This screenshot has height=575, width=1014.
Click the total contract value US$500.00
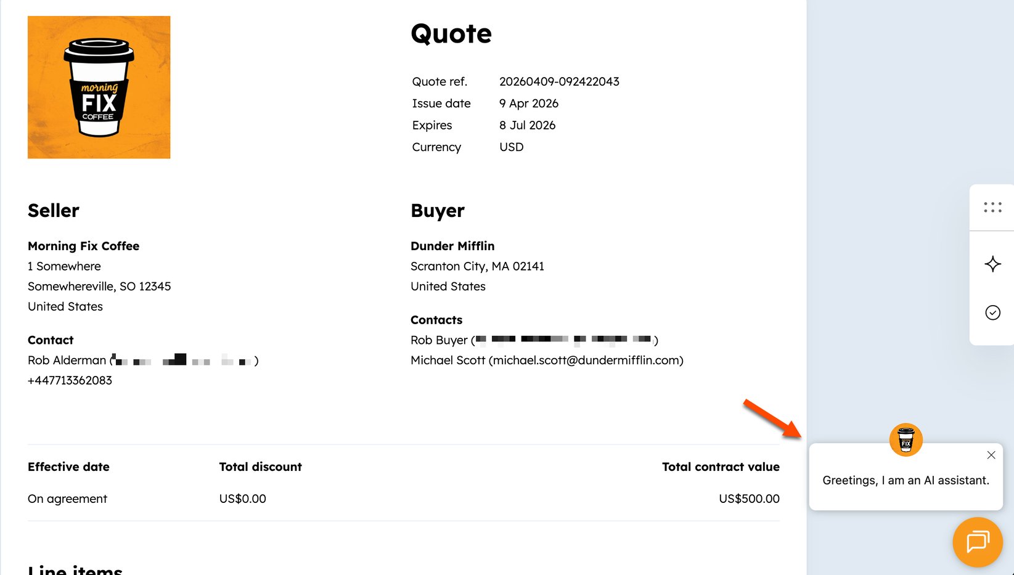pos(749,499)
